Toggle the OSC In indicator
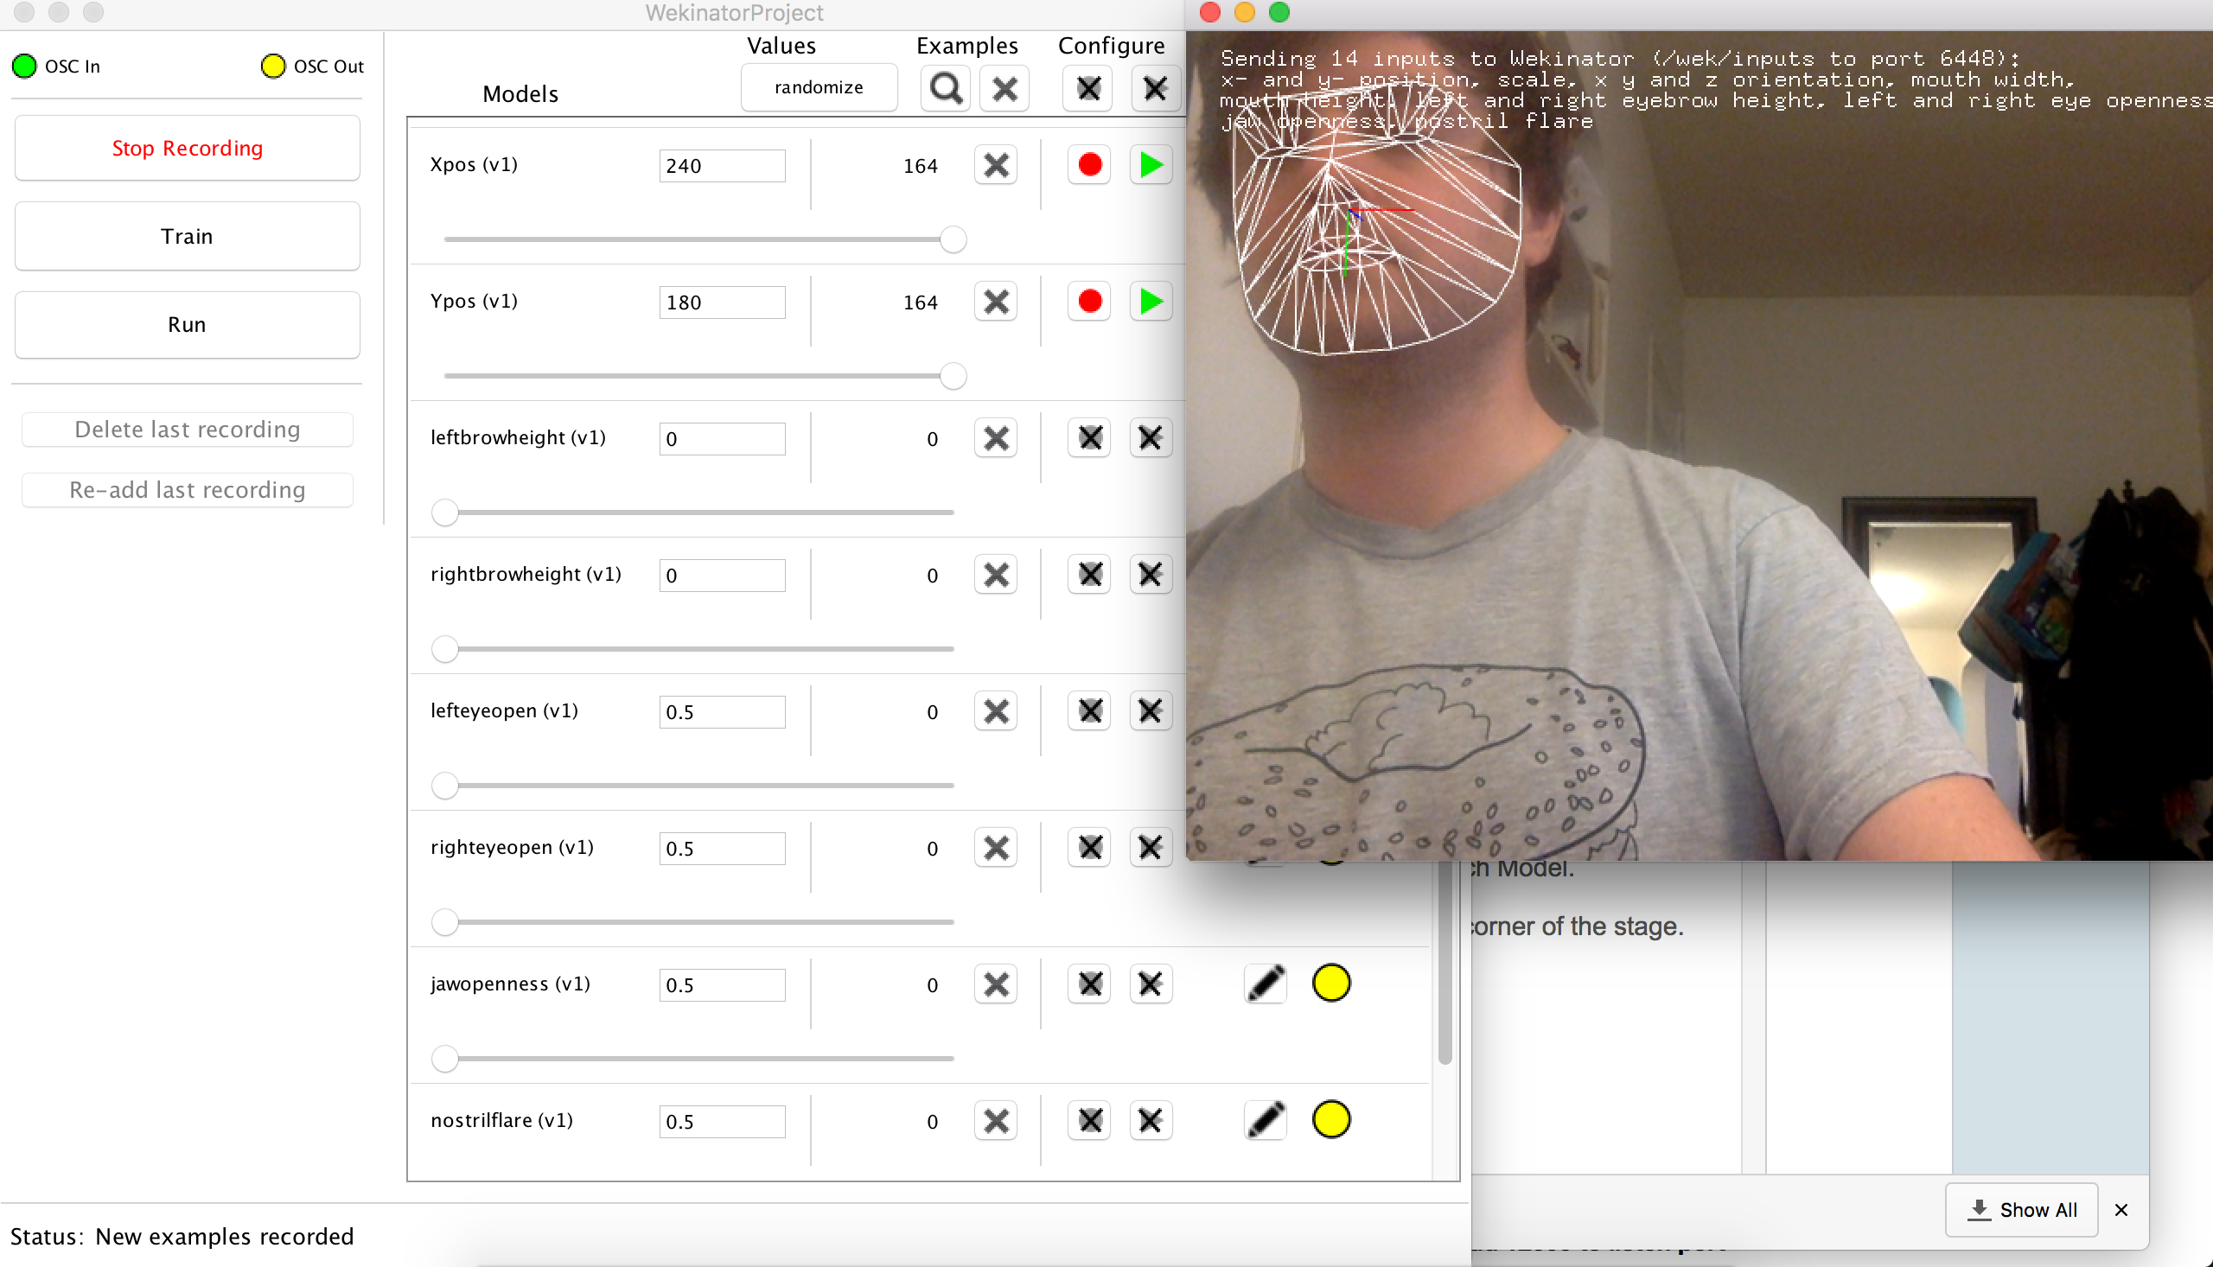 pos(24,66)
